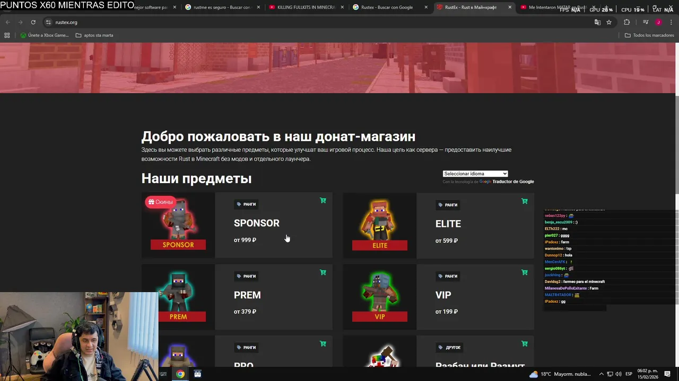The width and height of the screenshot is (679, 381).
Task: Add ELITE rank to cart
Action: click(x=525, y=201)
